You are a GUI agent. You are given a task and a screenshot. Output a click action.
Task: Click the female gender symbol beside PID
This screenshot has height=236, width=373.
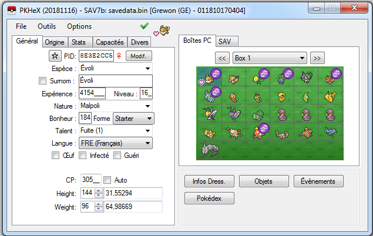tap(119, 56)
